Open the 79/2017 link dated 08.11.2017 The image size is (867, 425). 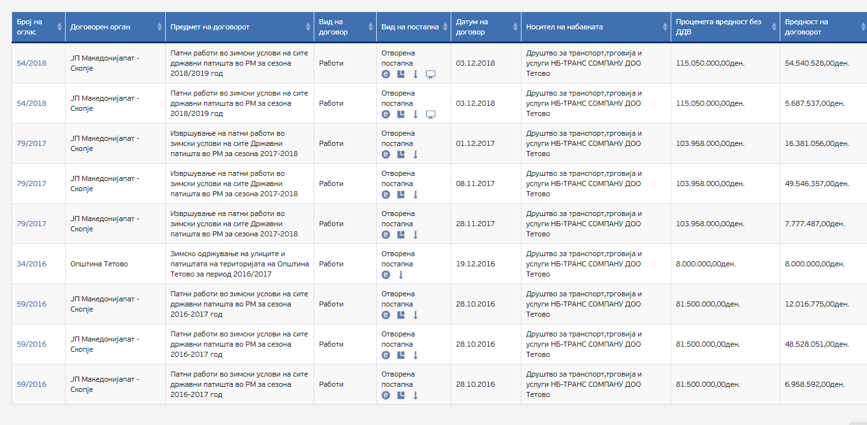click(31, 184)
